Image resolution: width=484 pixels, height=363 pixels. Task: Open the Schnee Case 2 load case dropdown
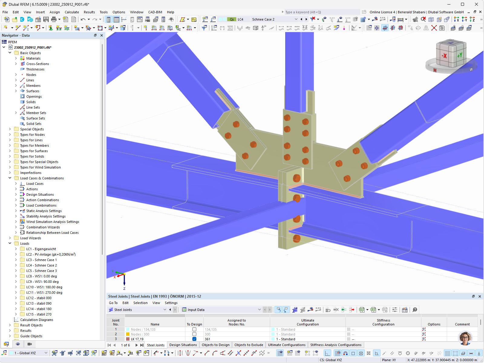(x=296, y=19)
